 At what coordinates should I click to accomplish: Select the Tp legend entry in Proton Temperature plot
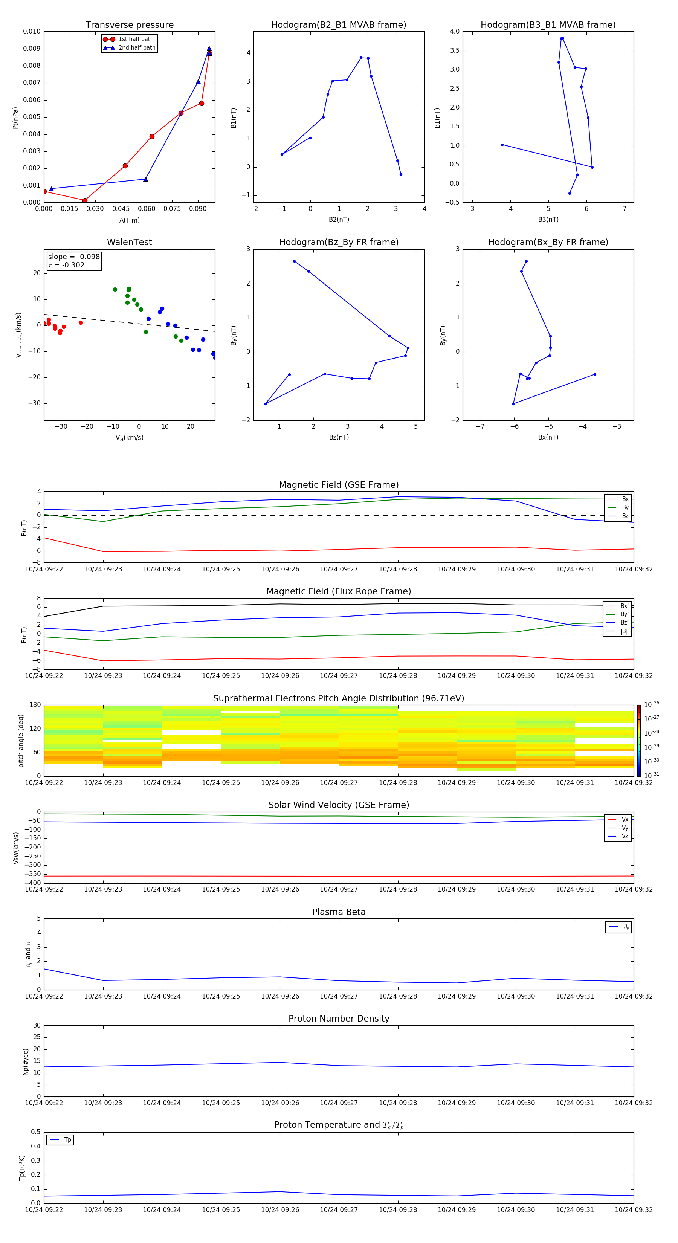[x=60, y=1140]
